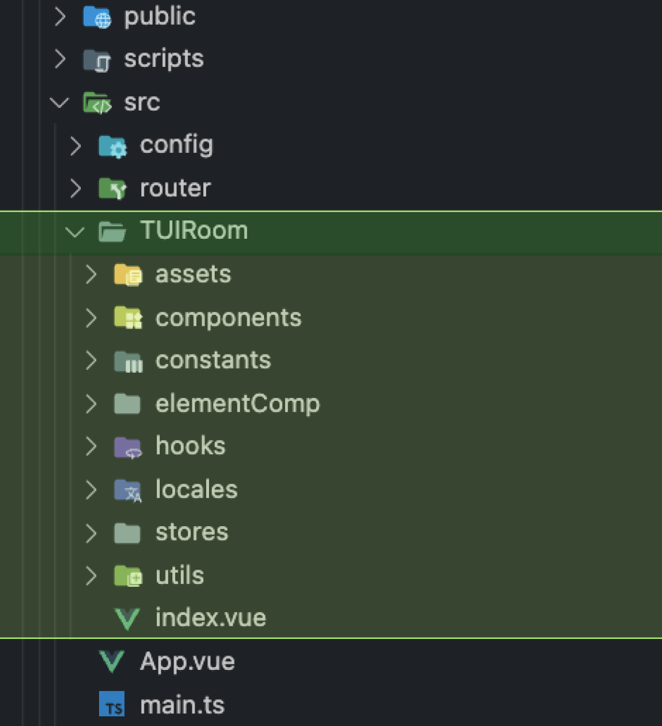Click the components folder icon

(x=128, y=318)
